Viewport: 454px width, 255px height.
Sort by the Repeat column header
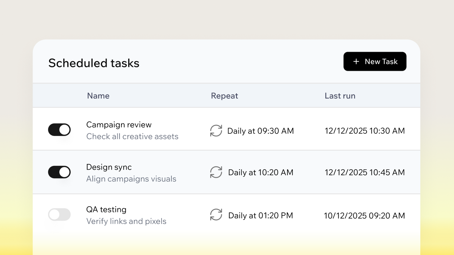tap(224, 96)
